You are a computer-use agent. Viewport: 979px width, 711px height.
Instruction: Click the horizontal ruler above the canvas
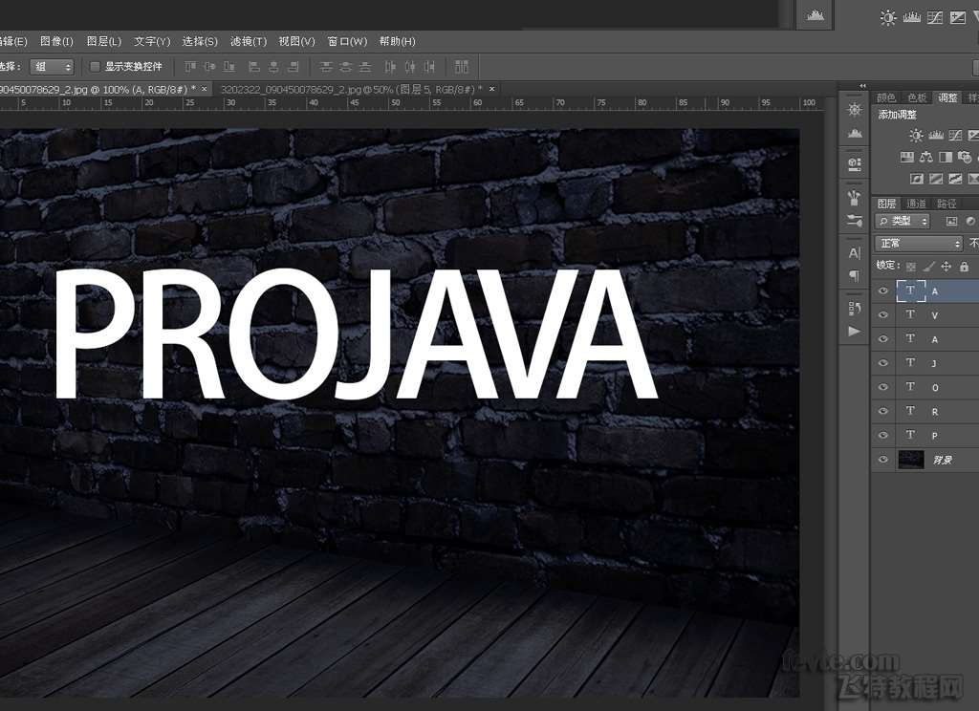point(412,103)
